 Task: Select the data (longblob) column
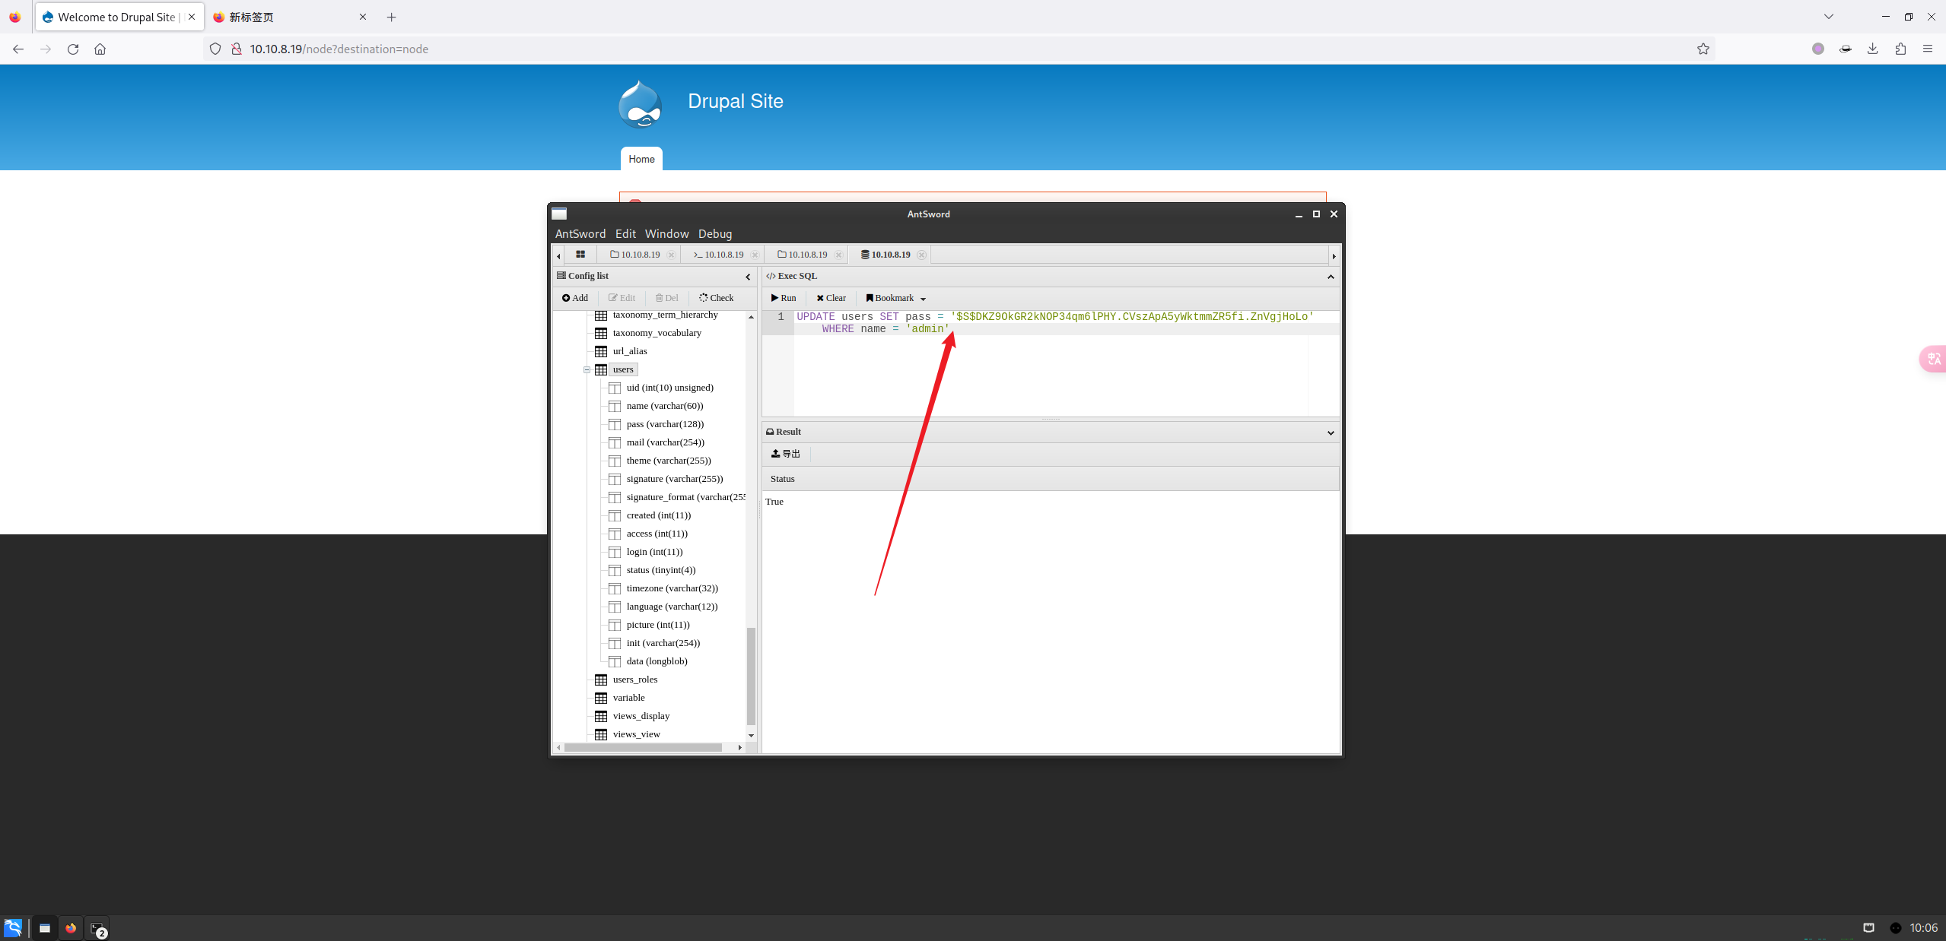pos(657,661)
